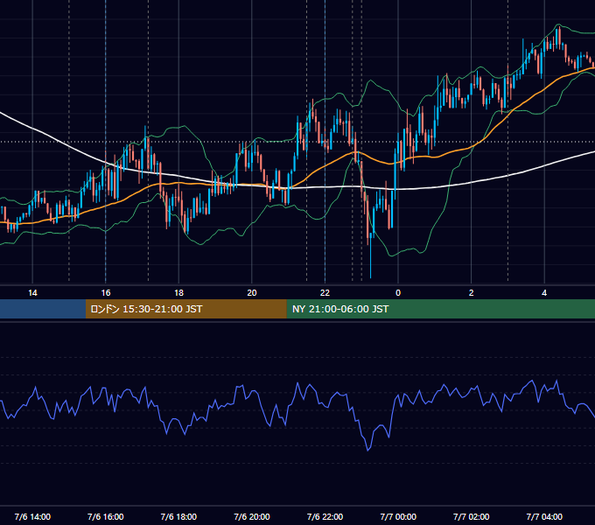Click the 7/7 00:00 time label

398,516
